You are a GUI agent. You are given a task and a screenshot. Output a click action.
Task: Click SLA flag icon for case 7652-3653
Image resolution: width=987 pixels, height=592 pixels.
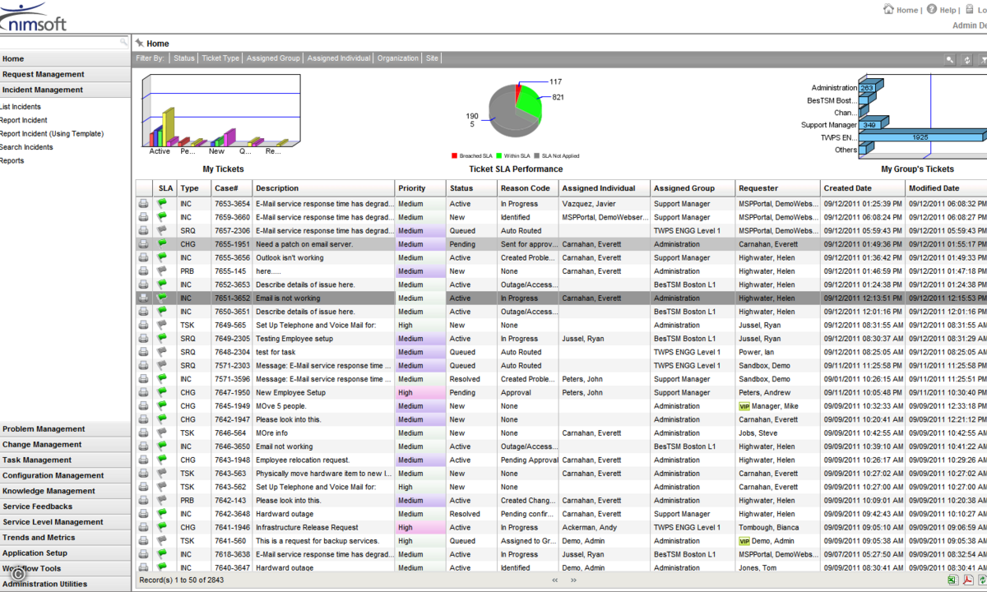click(162, 284)
